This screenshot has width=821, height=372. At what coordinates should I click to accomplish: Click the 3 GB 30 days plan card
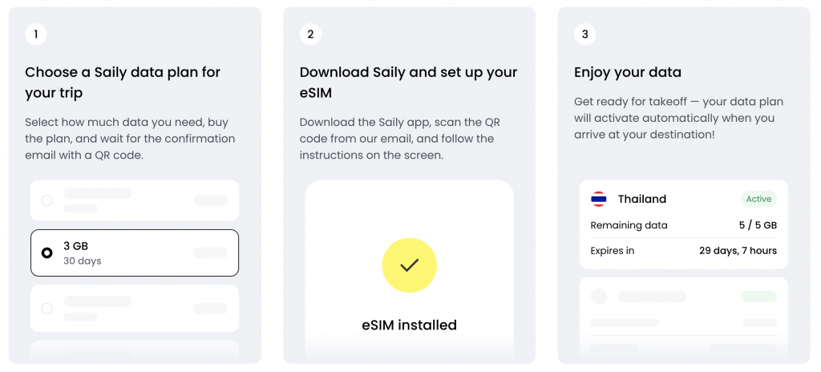click(x=135, y=253)
